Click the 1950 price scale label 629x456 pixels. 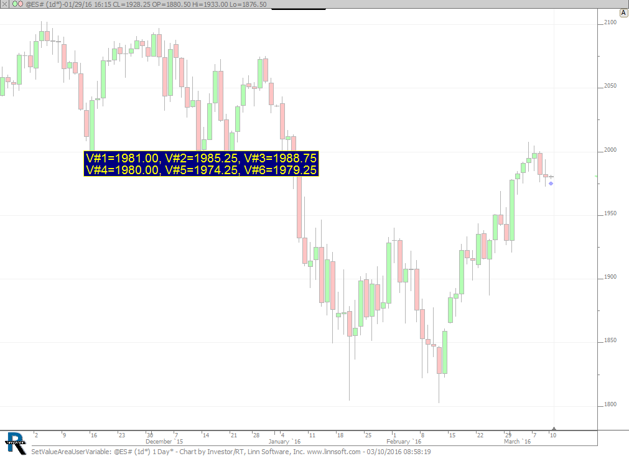point(610,213)
